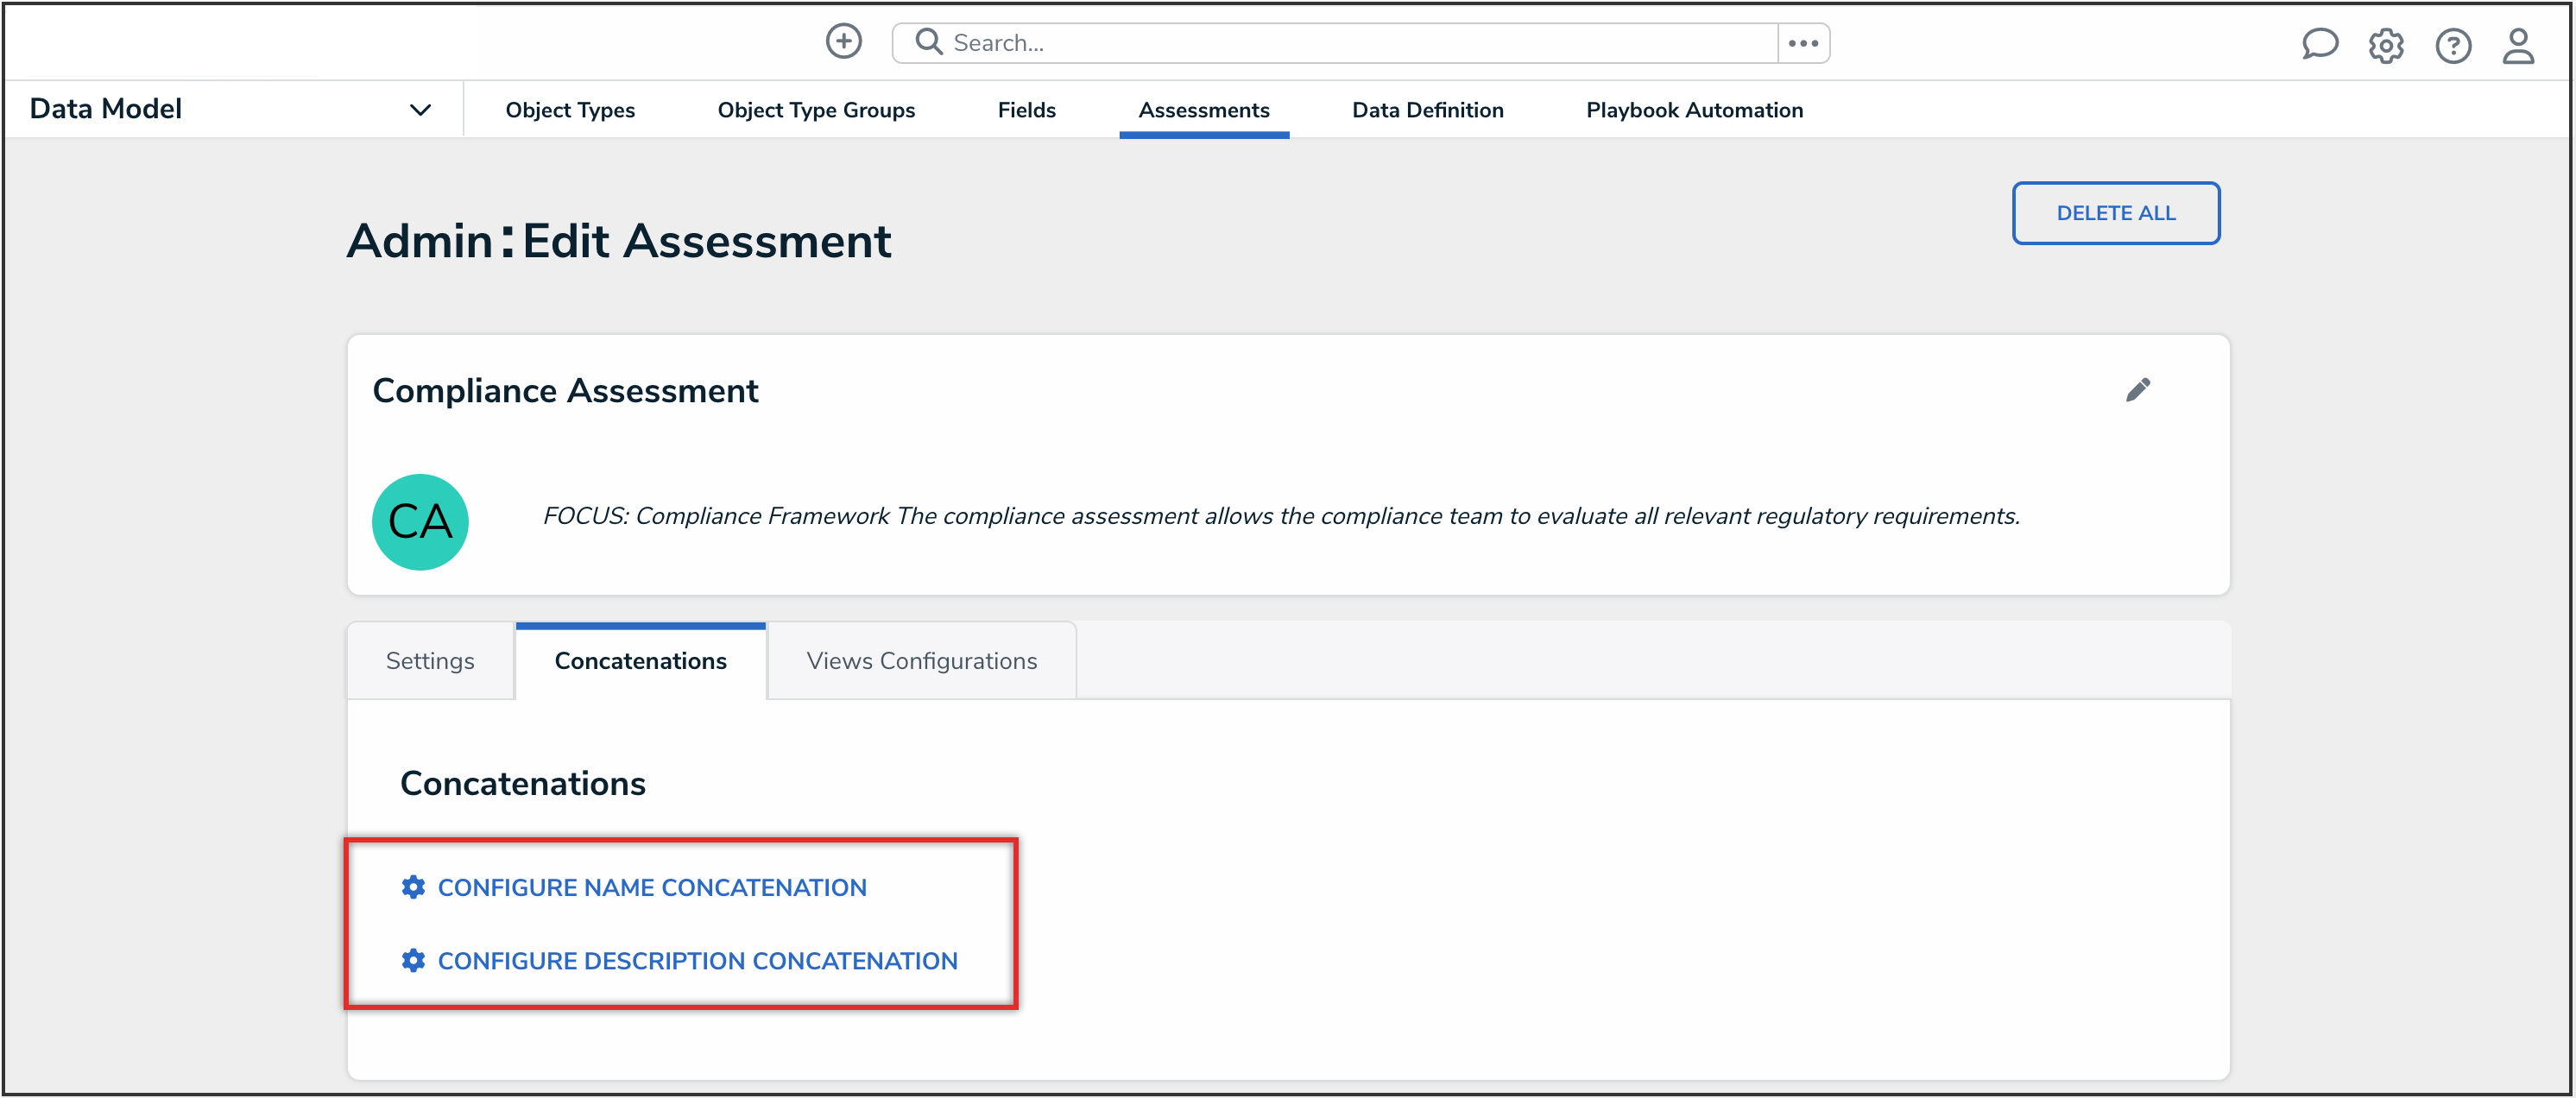Switch to the Object Types tab
This screenshot has height=1098, width=2576.
(570, 110)
